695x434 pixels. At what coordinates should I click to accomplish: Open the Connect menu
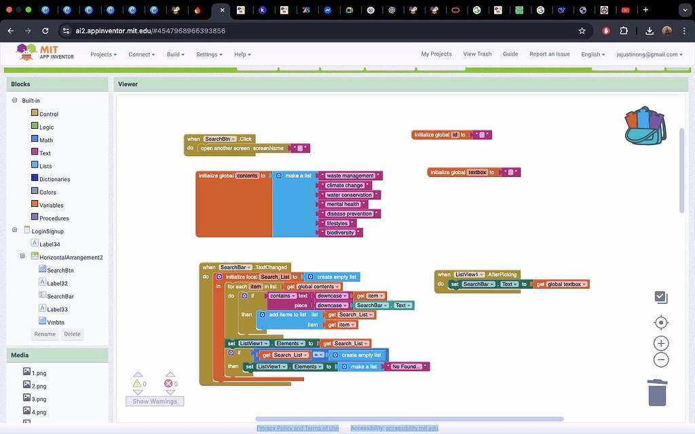point(141,54)
